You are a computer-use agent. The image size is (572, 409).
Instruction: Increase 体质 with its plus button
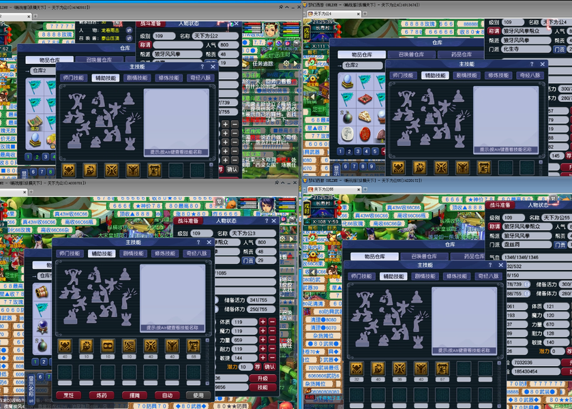(x=262, y=322)
